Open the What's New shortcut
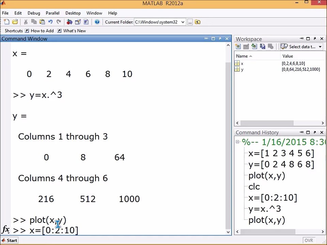327x245 pixels. coord(72,31)
